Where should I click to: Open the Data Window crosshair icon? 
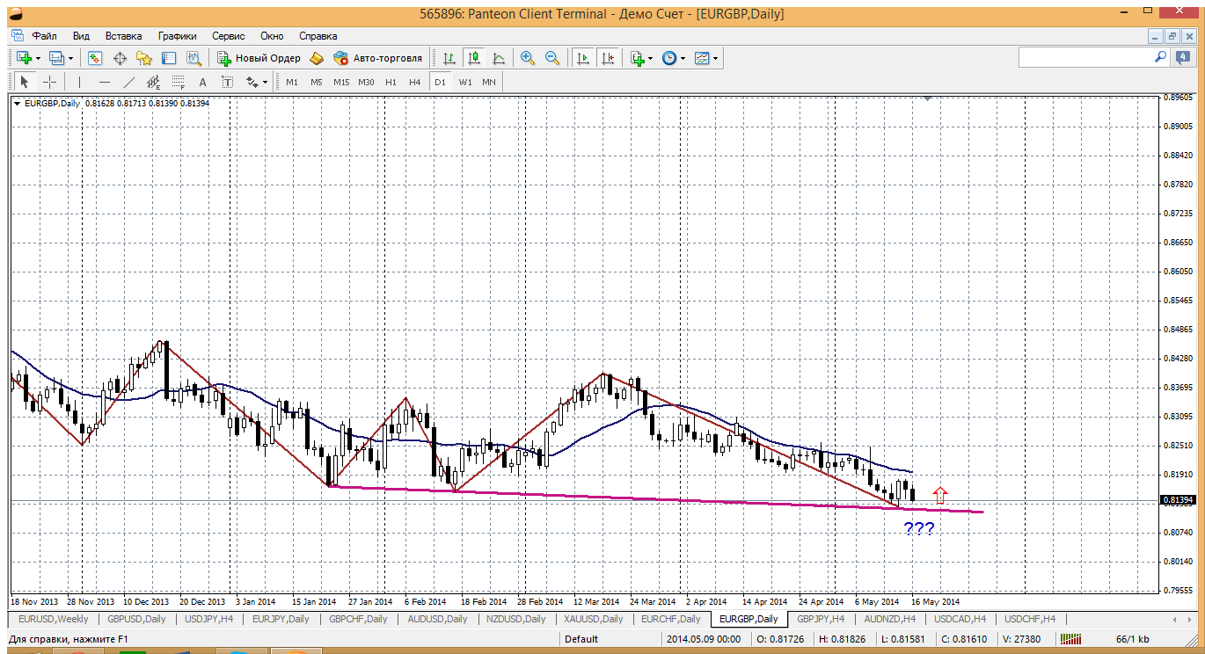coord(120,58)
